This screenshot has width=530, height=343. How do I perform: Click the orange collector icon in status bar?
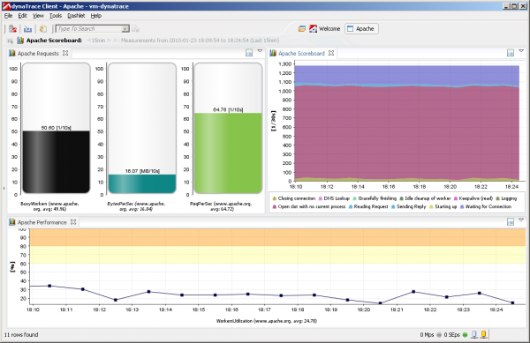pyautogui.click(x=484, y=334)
